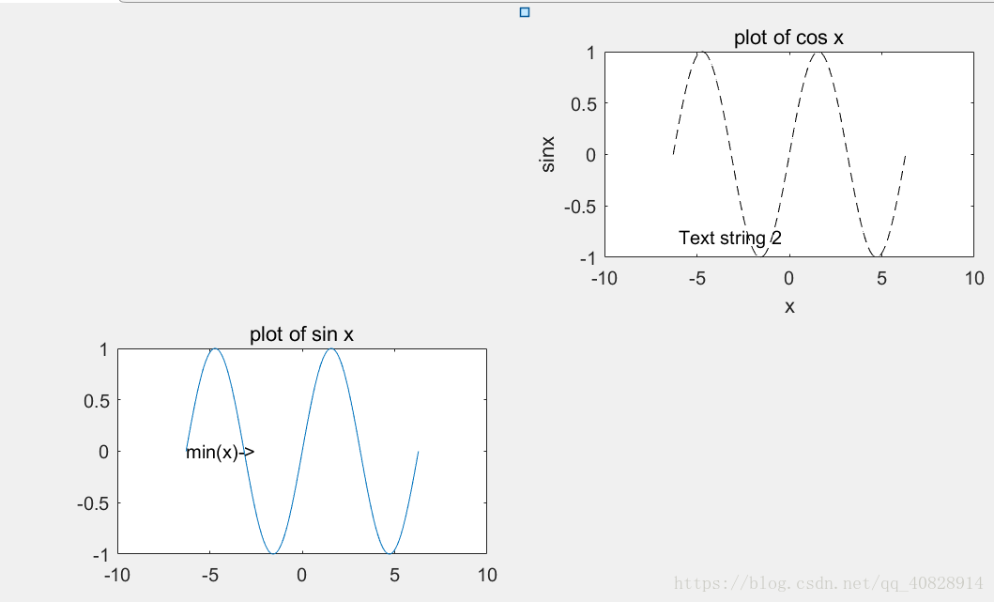
Task: Click the small blue square marker icon
Action: (x=525, y=12)
